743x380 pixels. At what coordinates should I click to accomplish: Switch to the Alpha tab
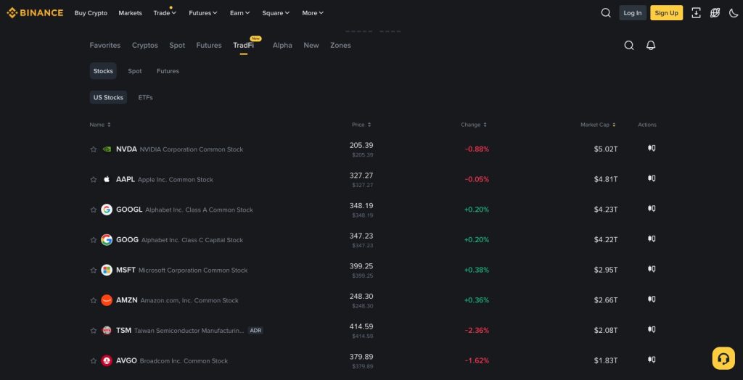282,46
